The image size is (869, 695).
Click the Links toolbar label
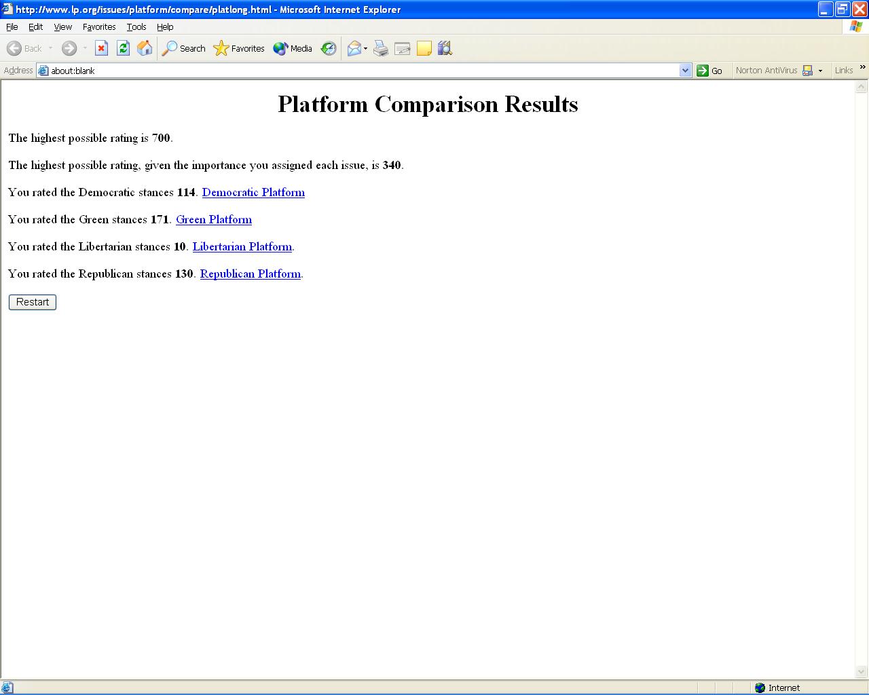(844, 71)
